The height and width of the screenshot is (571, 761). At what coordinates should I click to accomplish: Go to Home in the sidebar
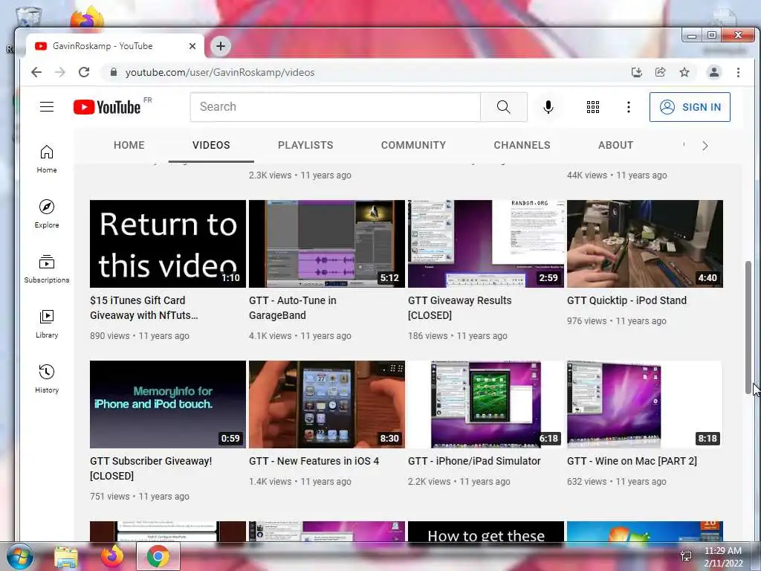click(x=47, y=159)
